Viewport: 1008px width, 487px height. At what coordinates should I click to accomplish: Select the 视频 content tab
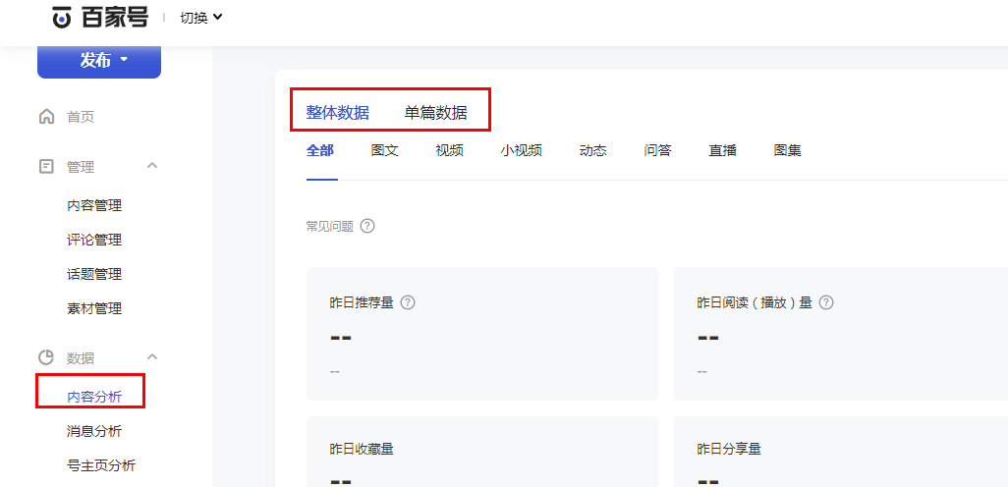click(x=449, y=151)
